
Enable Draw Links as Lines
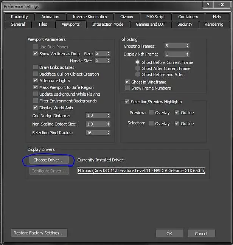(36, 67)
